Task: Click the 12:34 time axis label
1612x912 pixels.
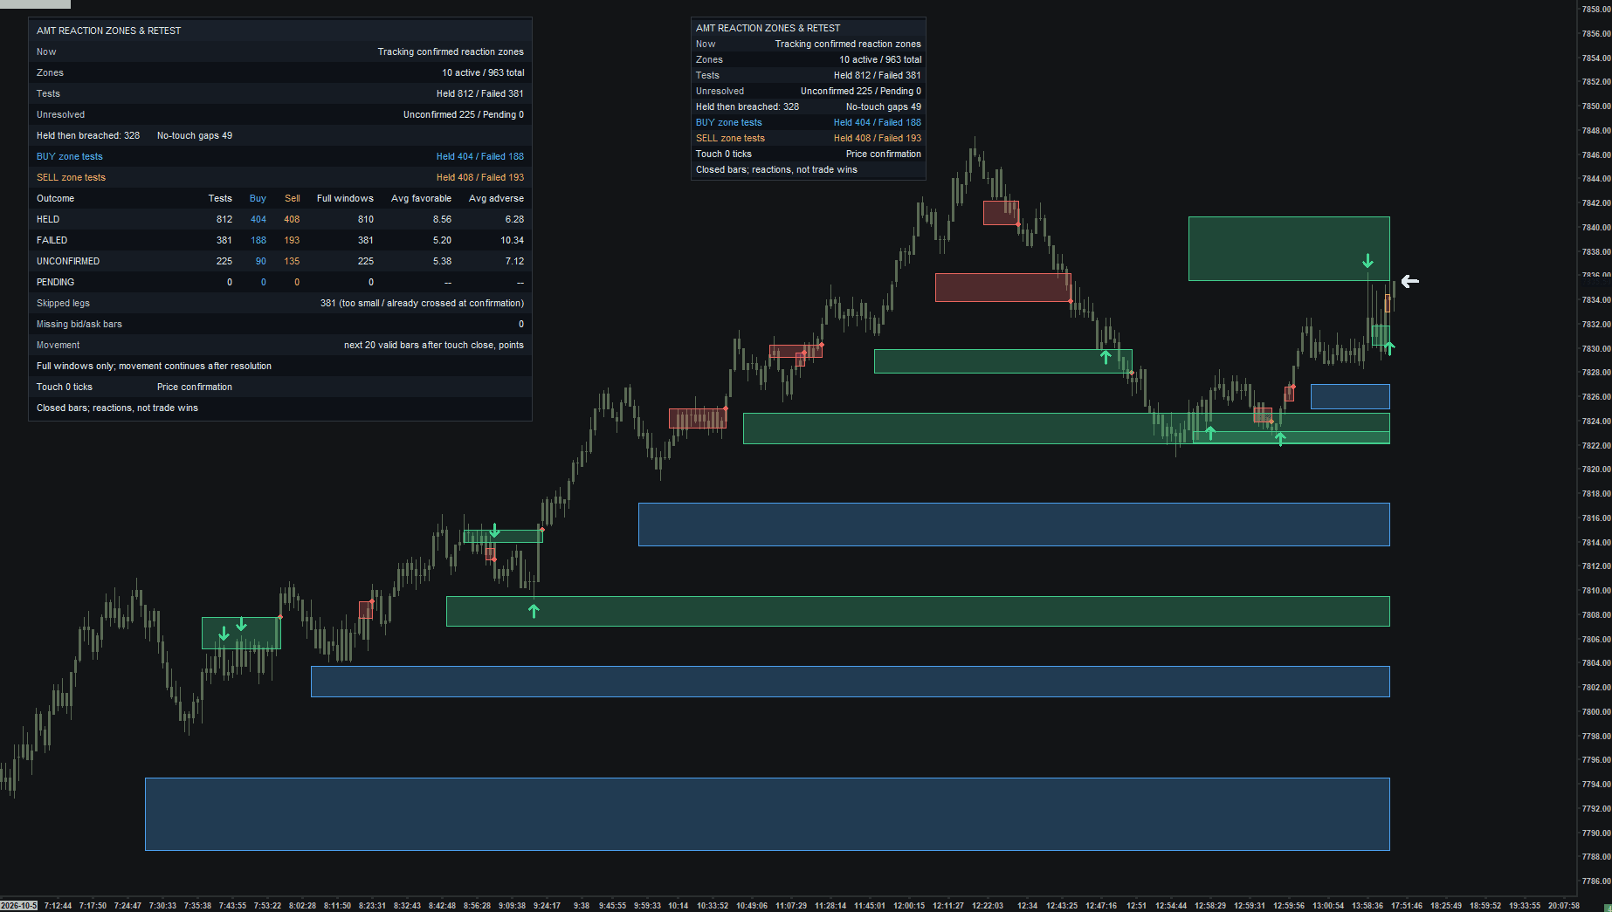Action: pos(1027,906)
